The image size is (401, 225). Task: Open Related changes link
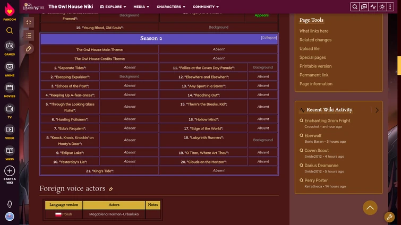coord(315,40)
